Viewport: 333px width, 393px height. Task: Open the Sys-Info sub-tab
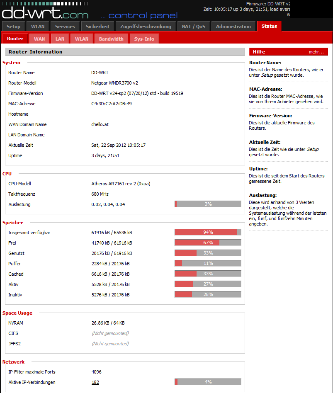144,39
